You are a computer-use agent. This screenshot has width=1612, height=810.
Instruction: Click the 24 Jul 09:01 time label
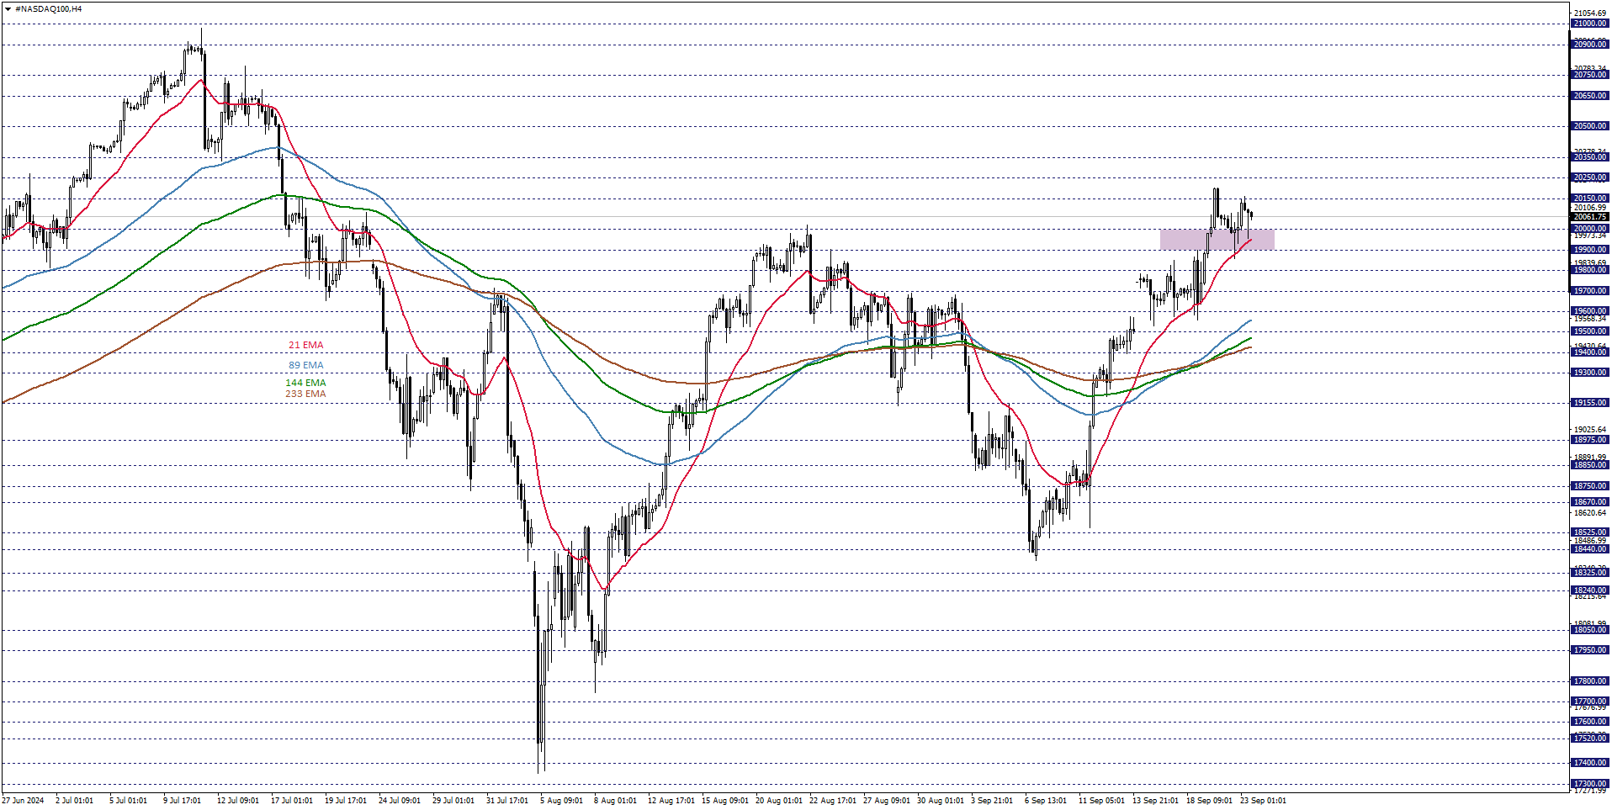[400, 800]
